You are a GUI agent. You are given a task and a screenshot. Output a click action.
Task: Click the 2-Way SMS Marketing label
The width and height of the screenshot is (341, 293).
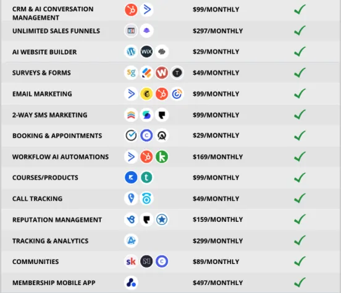[50, 115]
